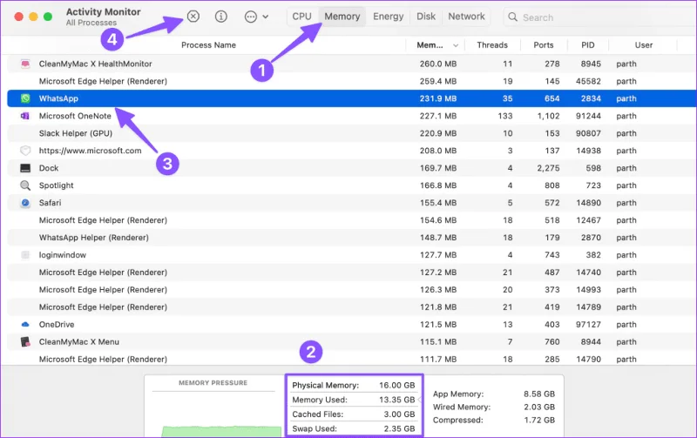This screenshot has height=438, width=697.
Task: Select the CleanMyMac X Menu process name
Action: pyautogui.click(x=78, y=341)
